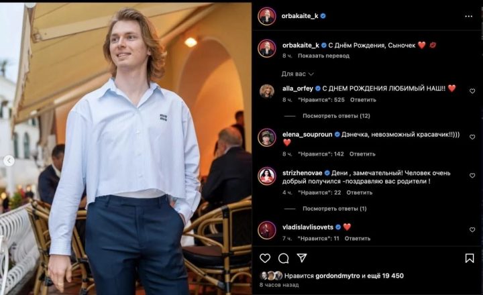Open the comment bubble icon
The height and width of the screenshot is (295, 483).
(x=283, y=258)
